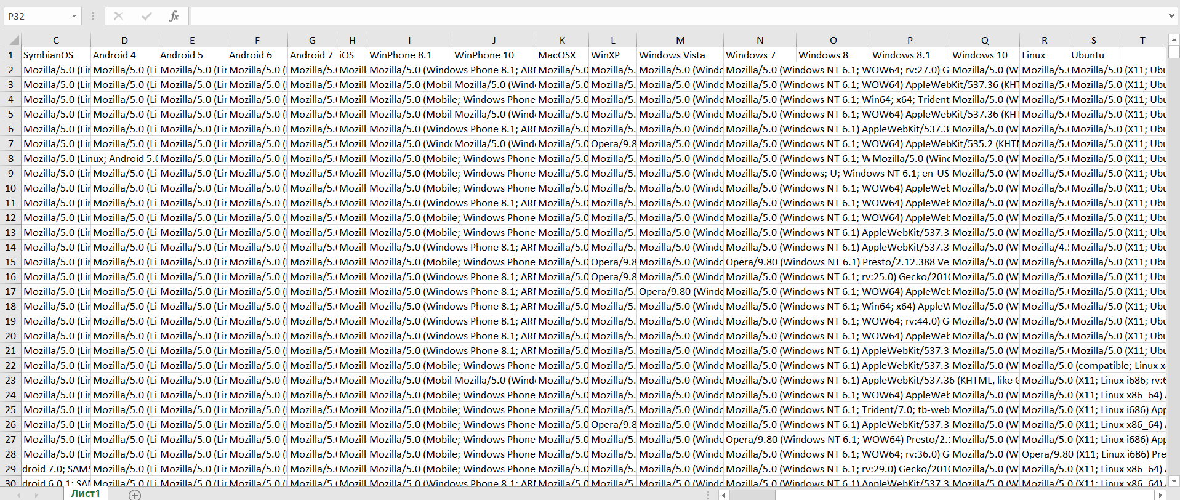
Task: Select the MacOSX header cell
Action: (563, 55)
